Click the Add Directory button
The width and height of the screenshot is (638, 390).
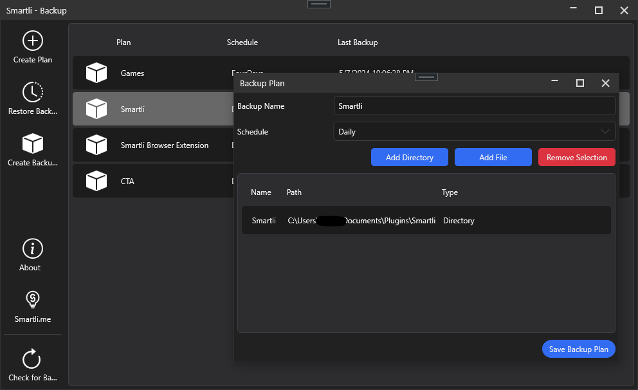(409, 158)
